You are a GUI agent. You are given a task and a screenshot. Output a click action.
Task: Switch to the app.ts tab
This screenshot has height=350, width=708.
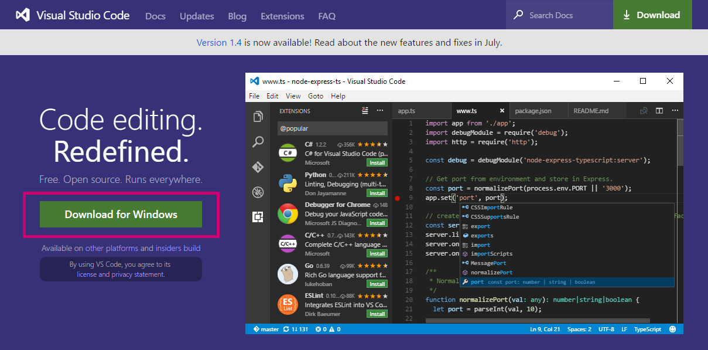tap(422, 111)
